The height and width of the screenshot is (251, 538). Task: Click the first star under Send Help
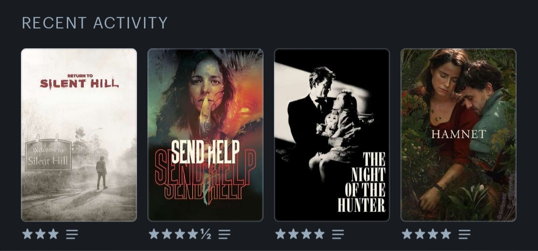[x=154, y=234]
